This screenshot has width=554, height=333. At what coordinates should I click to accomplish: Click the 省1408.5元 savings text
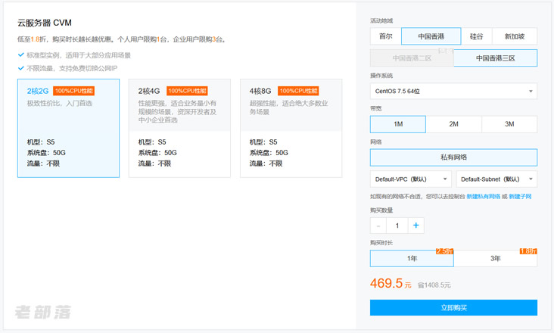(434, 285)
